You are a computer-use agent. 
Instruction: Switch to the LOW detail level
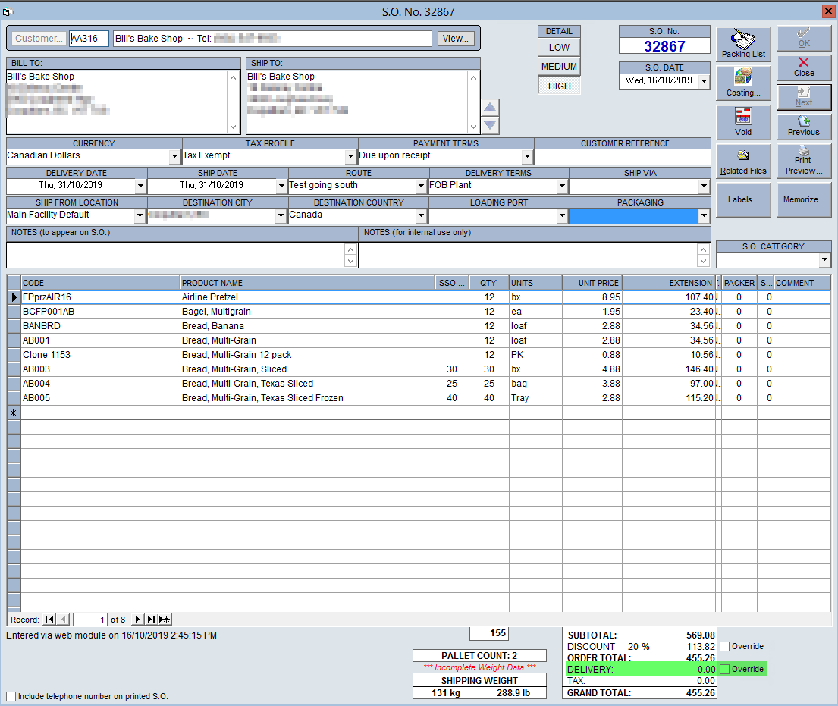click(x=559, y=48)
